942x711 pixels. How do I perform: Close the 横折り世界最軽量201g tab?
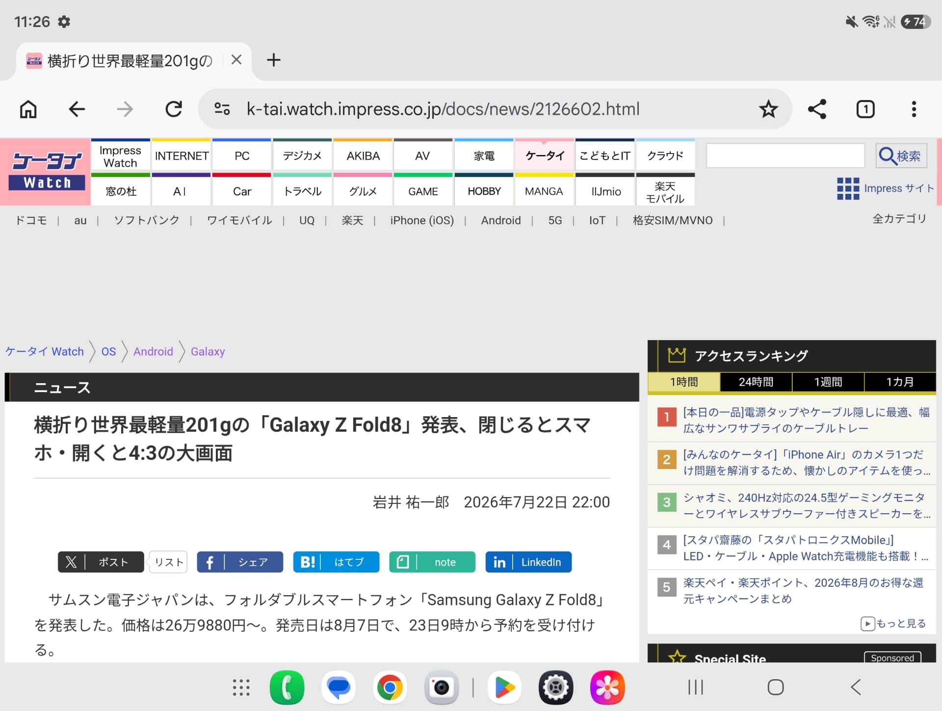pos(236,60)
